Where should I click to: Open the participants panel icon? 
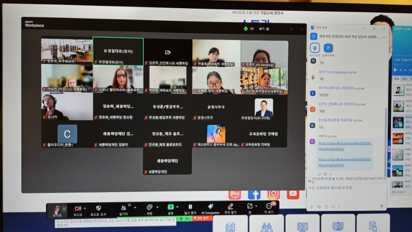124,208
